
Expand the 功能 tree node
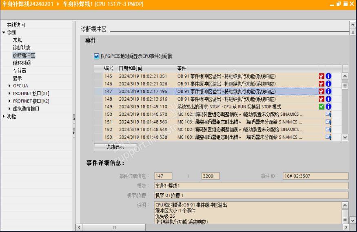[4, 117]
